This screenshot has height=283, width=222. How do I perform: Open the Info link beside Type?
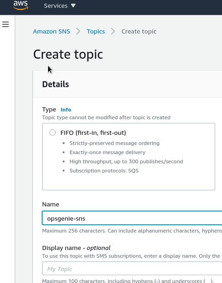click(66, 110)
